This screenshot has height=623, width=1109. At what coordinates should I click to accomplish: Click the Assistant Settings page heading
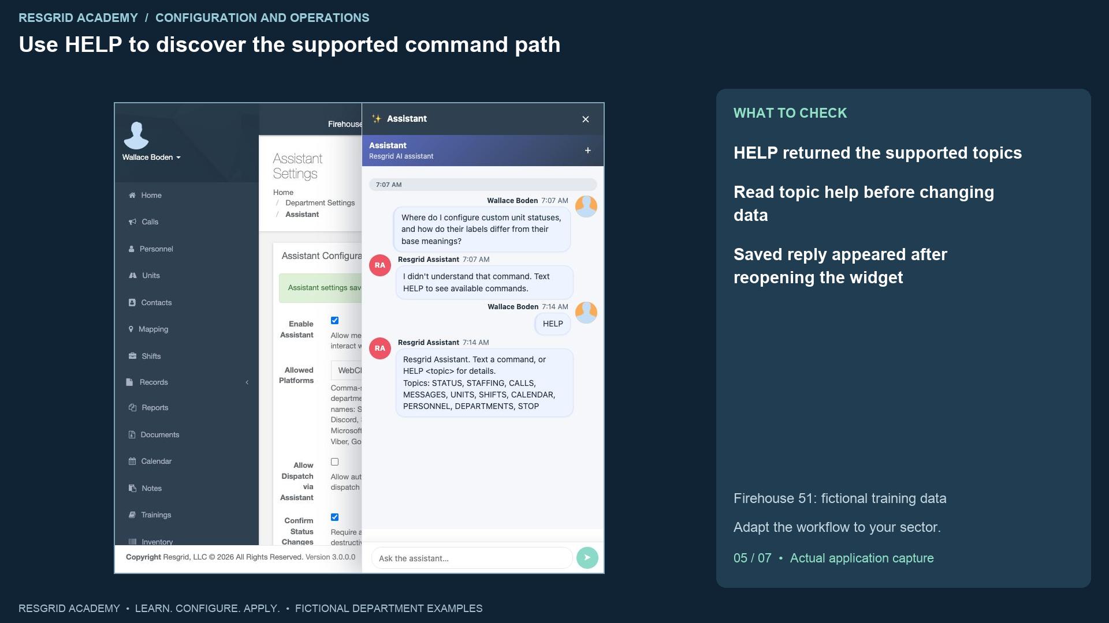tap(297, 166)
